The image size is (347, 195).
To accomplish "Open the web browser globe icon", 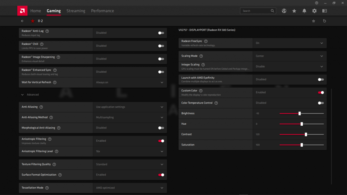I will coord(284,11).
